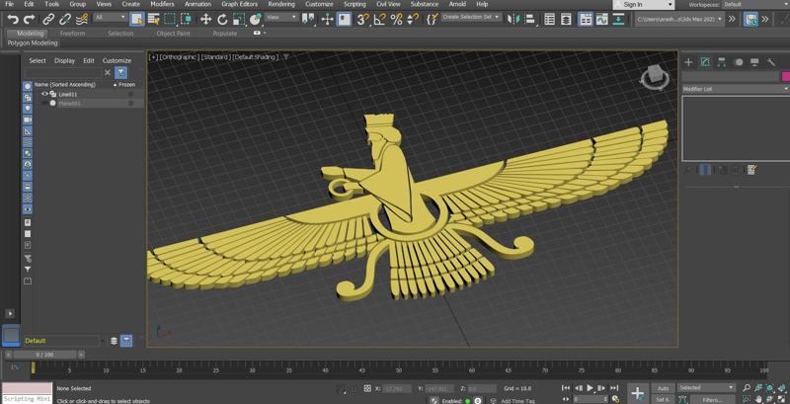Click the Name (Sorted Ascending) column header
790x404 pixels.
64,85
